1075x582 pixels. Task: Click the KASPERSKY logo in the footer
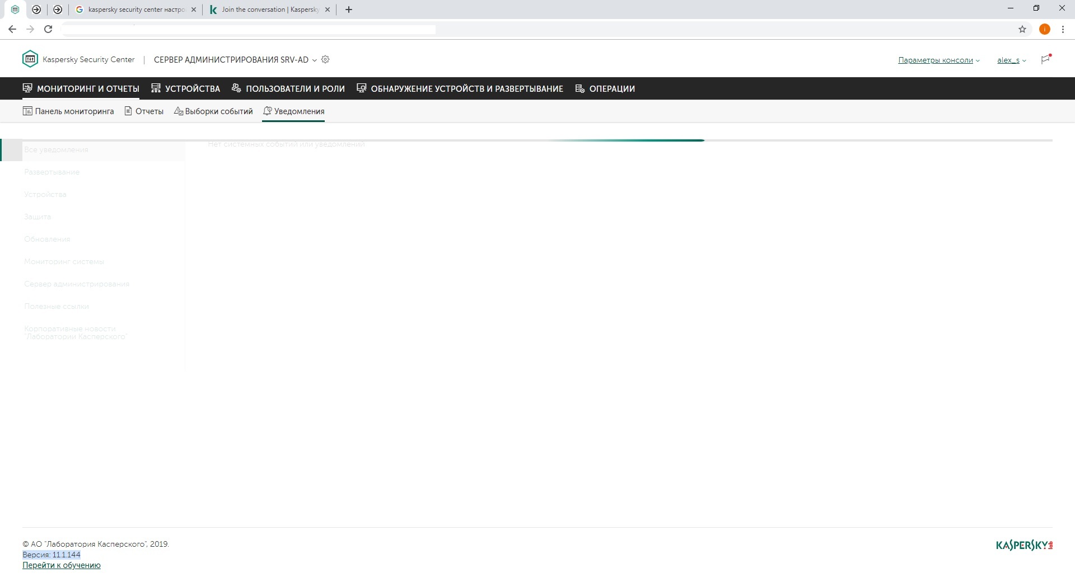pyautogui.click(x=1024, y=545)
